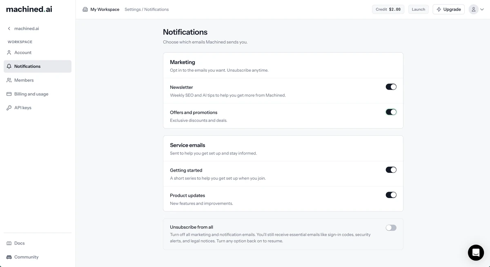The image size is (490, 267).
Task: Click the Account person icon
Action: pos(9,53)
